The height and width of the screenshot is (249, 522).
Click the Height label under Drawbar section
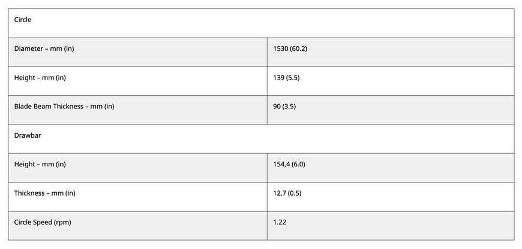click(40, 164)
